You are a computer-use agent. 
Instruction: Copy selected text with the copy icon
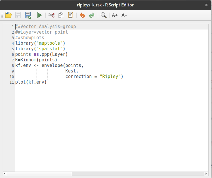pos(61,15)
